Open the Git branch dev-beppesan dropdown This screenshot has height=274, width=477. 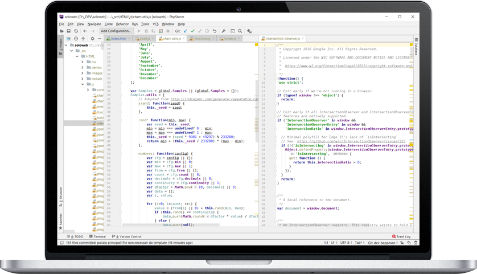click(x=383, y=243)
